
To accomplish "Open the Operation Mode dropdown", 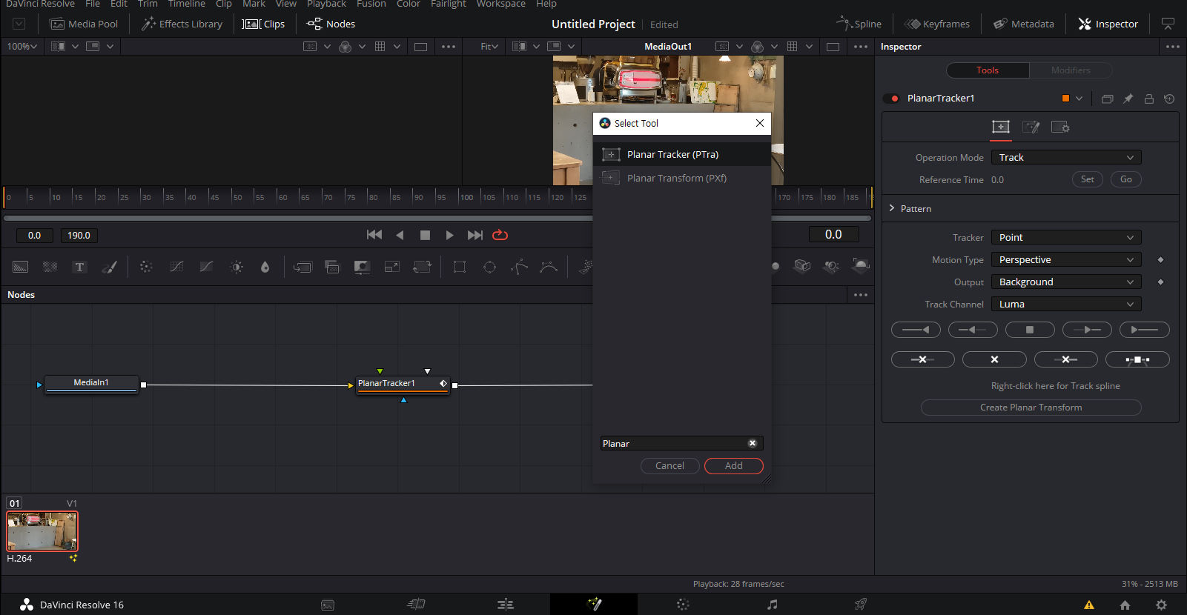I will (1066, 157).
